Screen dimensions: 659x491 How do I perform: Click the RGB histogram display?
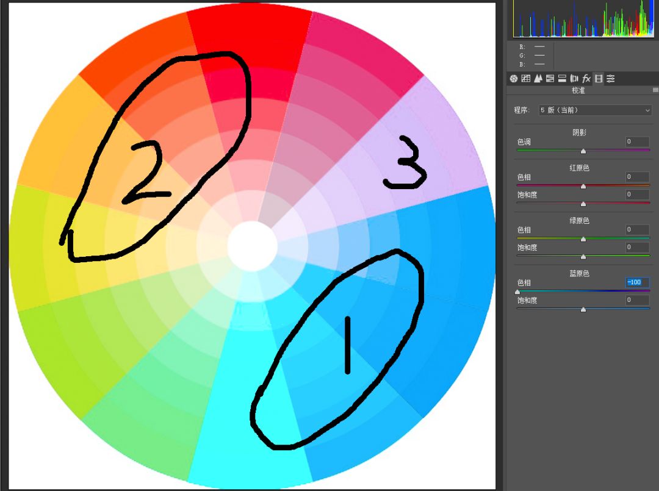583,18
